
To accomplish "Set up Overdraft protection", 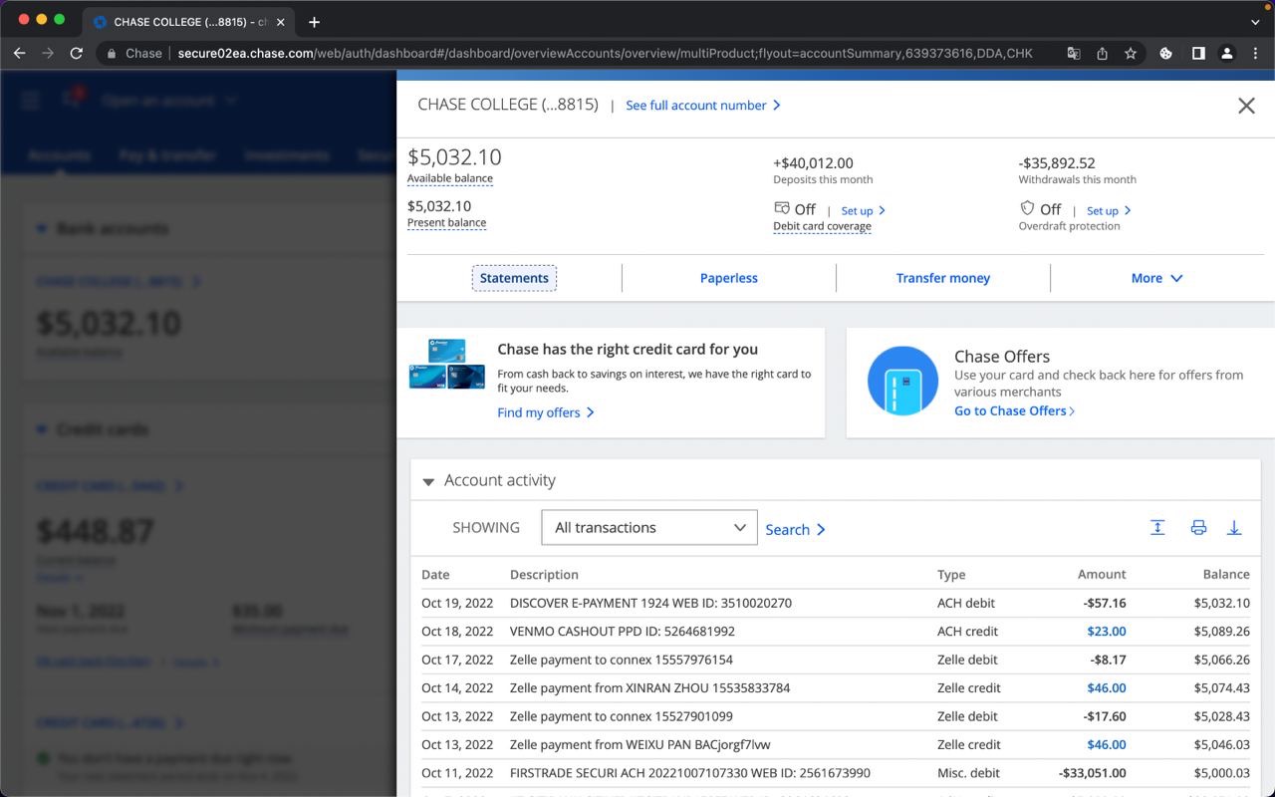I will (1108, 210).
